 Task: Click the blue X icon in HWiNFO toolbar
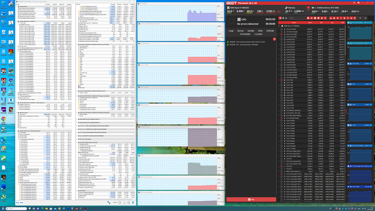pyautogui.click(x=133, y=203)
